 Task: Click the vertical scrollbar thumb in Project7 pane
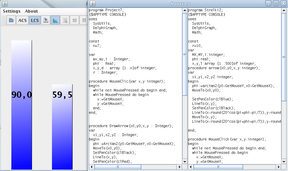pyautogui.click(x=185, y=54)
